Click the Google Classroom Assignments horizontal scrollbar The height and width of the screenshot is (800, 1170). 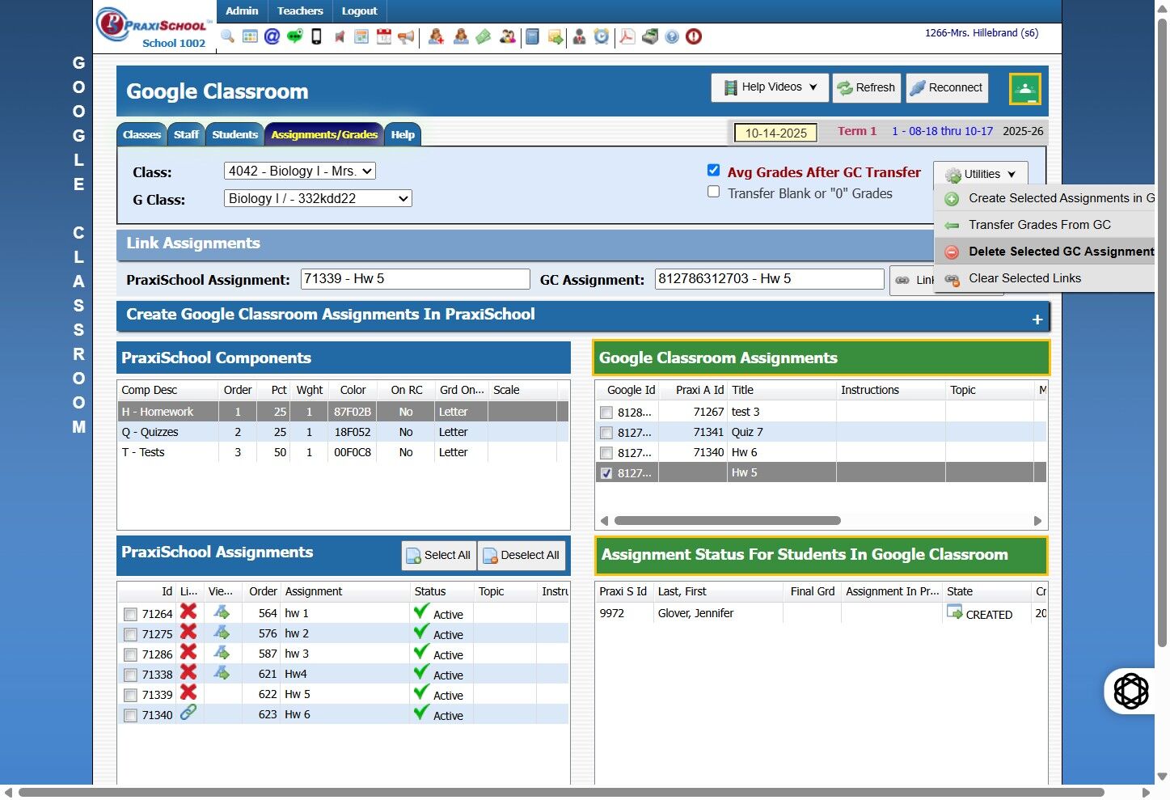pyautogui.click(x=727, y=521)
